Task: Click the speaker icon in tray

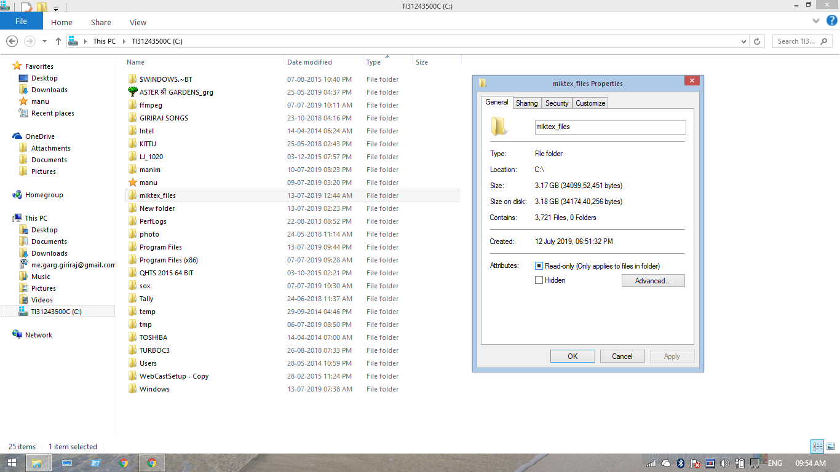Action: click(x=724, y=463)
